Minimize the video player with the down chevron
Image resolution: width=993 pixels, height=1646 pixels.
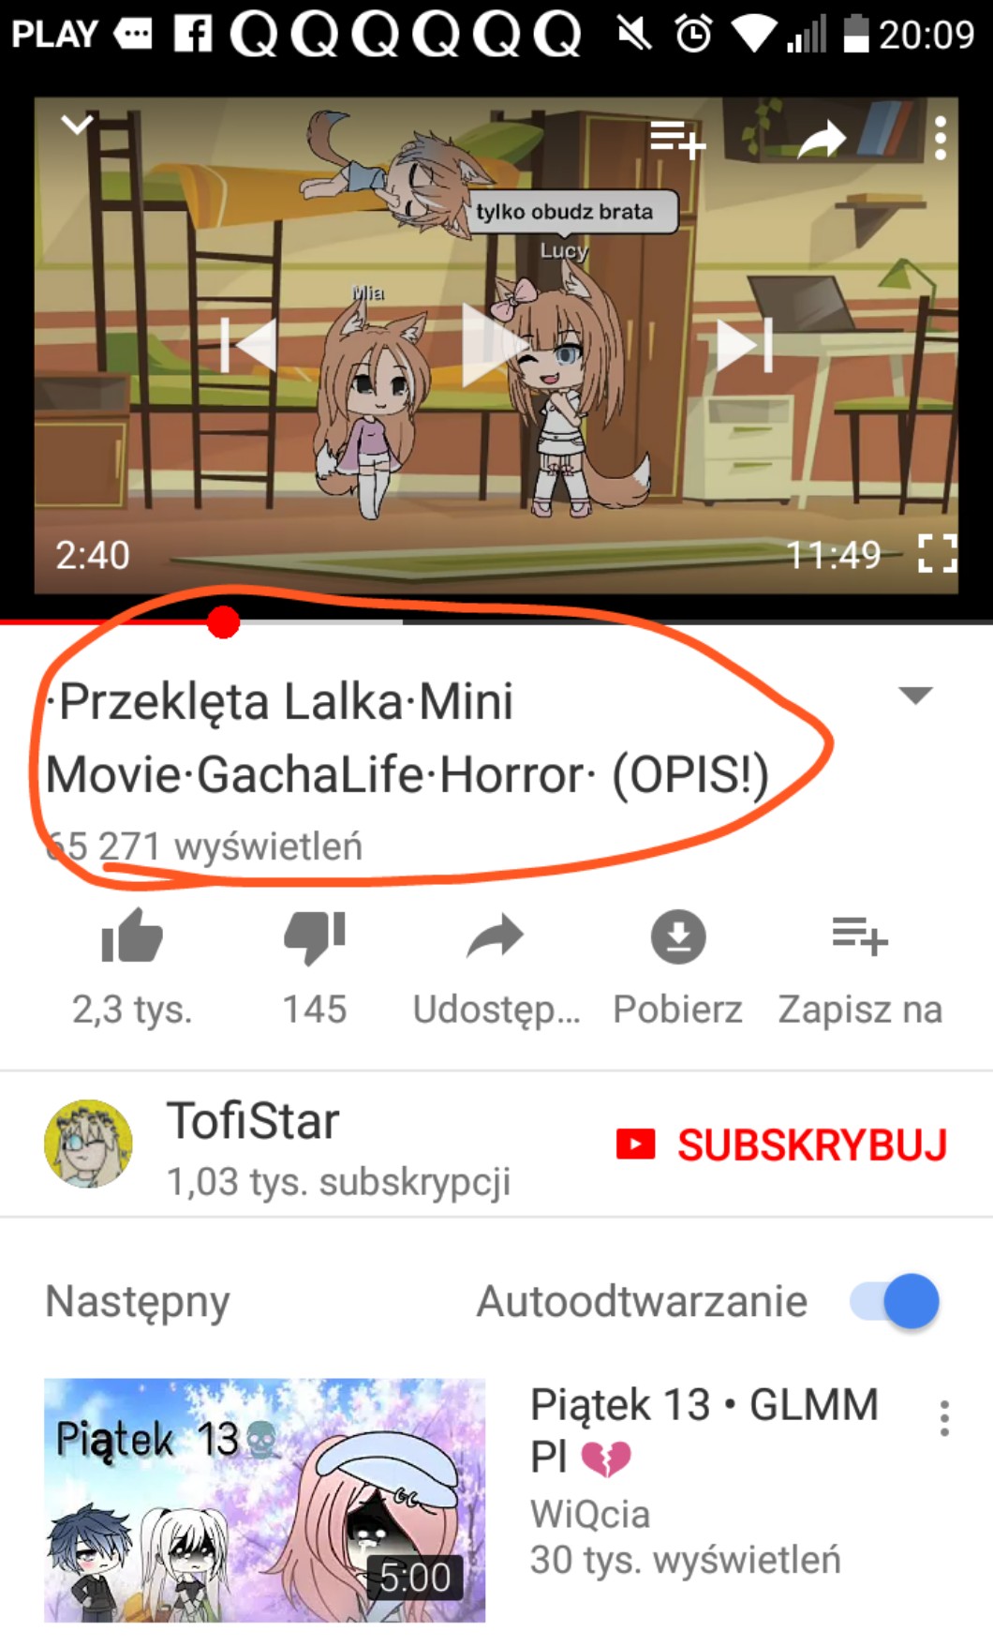tap(77, 125)
